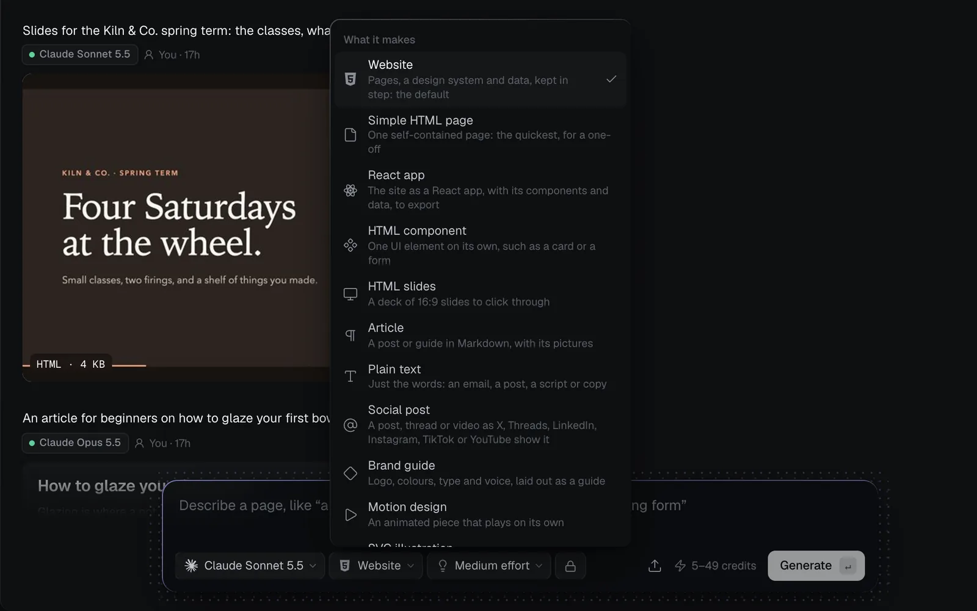Pick Brand guide from the list
This screenshot has width=977, height=611.
(x=481, y=473)
